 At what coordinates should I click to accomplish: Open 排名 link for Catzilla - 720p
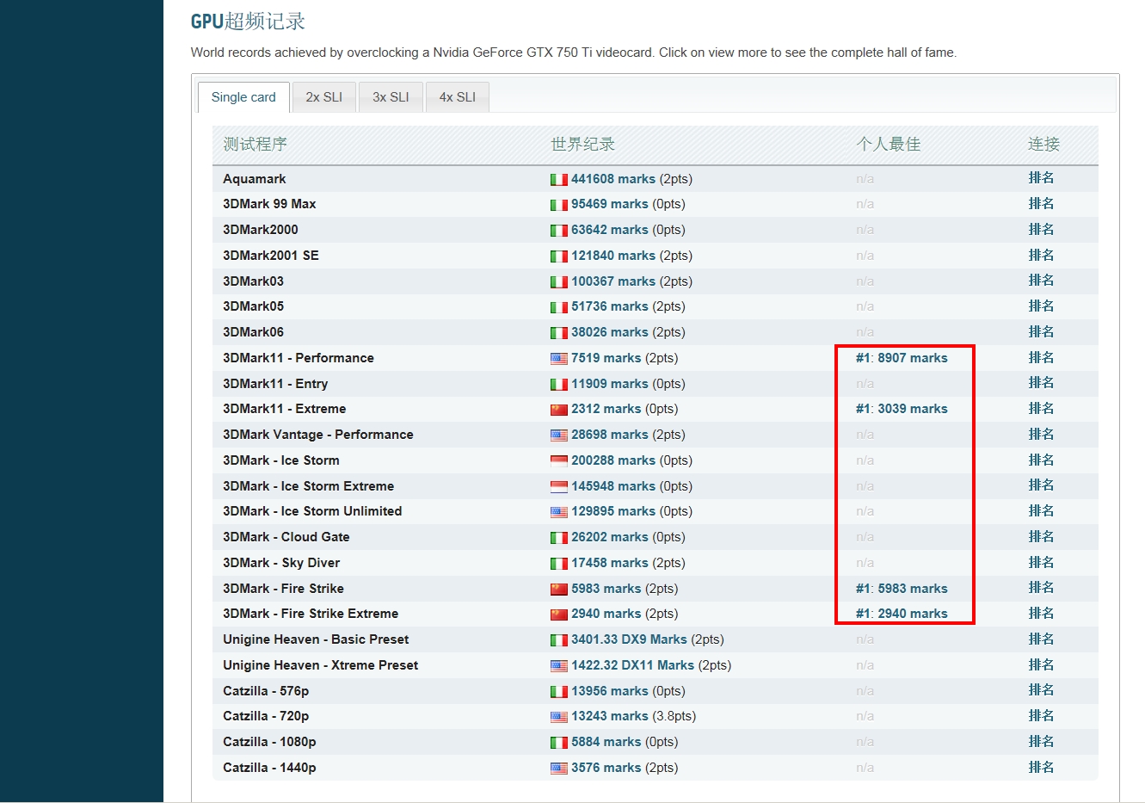coord(1041,716)
